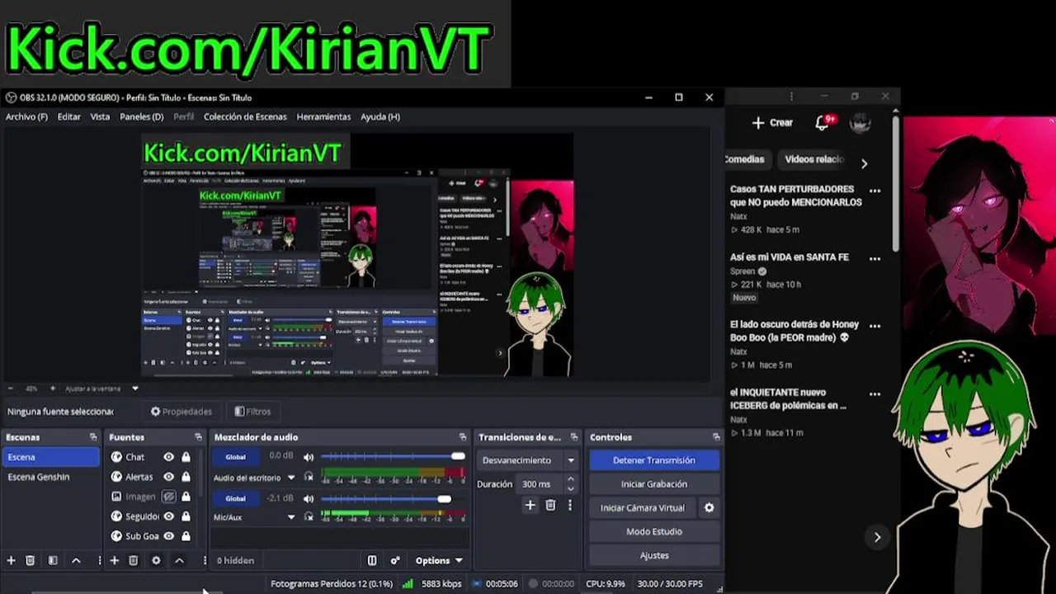Click the transition duration 300 ms field

(x=540, y=484)
